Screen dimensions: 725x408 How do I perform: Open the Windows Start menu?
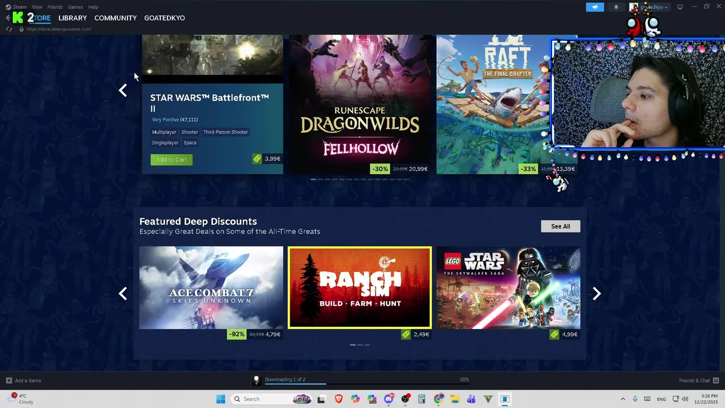pos(220,399)
